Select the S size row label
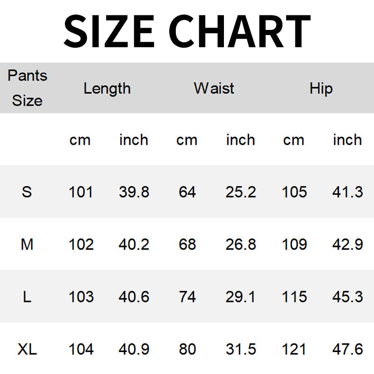374x374 pixels. 27,192
